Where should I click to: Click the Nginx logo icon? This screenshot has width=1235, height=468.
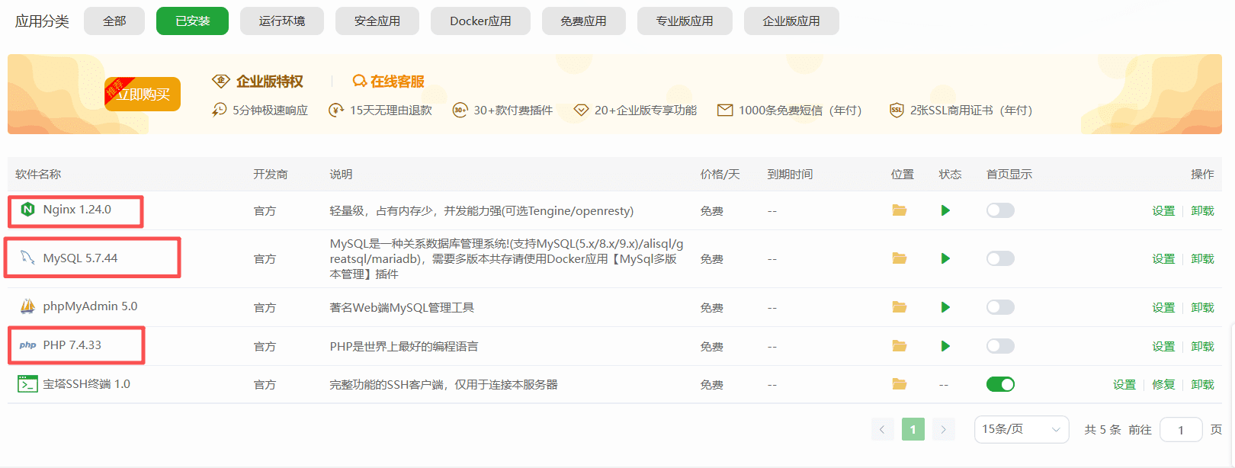[28, 210]
